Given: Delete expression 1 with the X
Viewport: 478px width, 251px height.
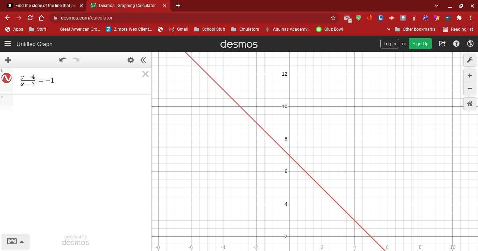Looking at the screenshot, I should (146, 74).
